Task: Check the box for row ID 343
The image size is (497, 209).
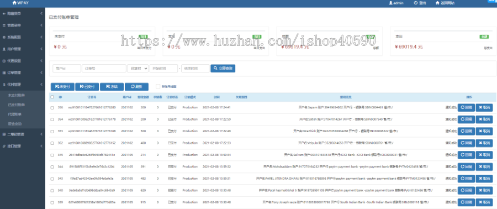Action: tap(52, 179)
